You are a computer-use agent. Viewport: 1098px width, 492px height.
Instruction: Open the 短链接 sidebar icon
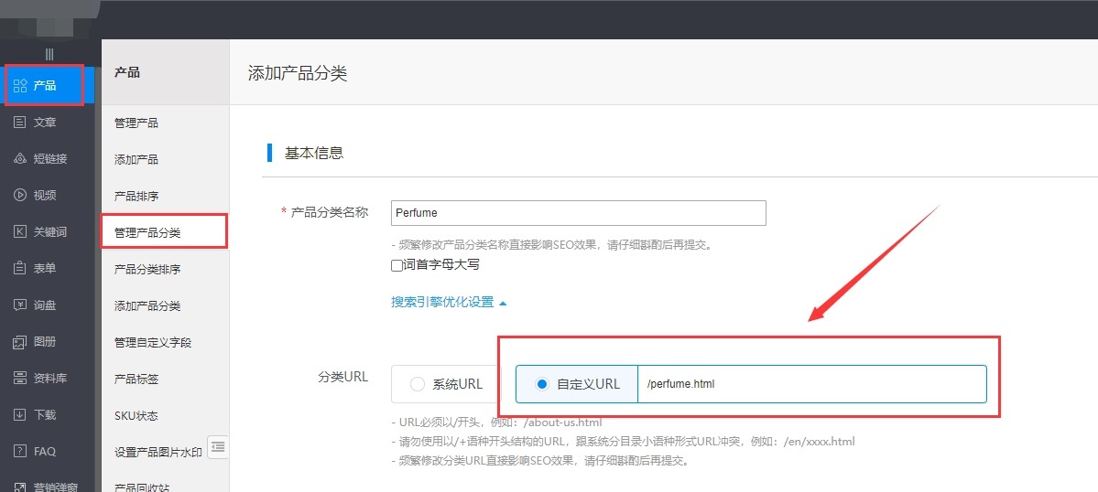[x=20, y=159]
